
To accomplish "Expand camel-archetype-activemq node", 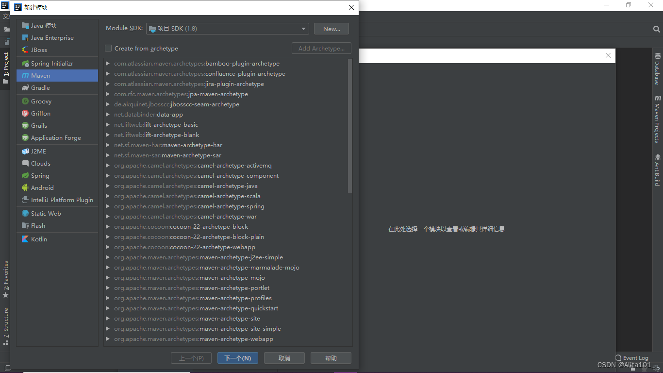I will coord(108,166).
